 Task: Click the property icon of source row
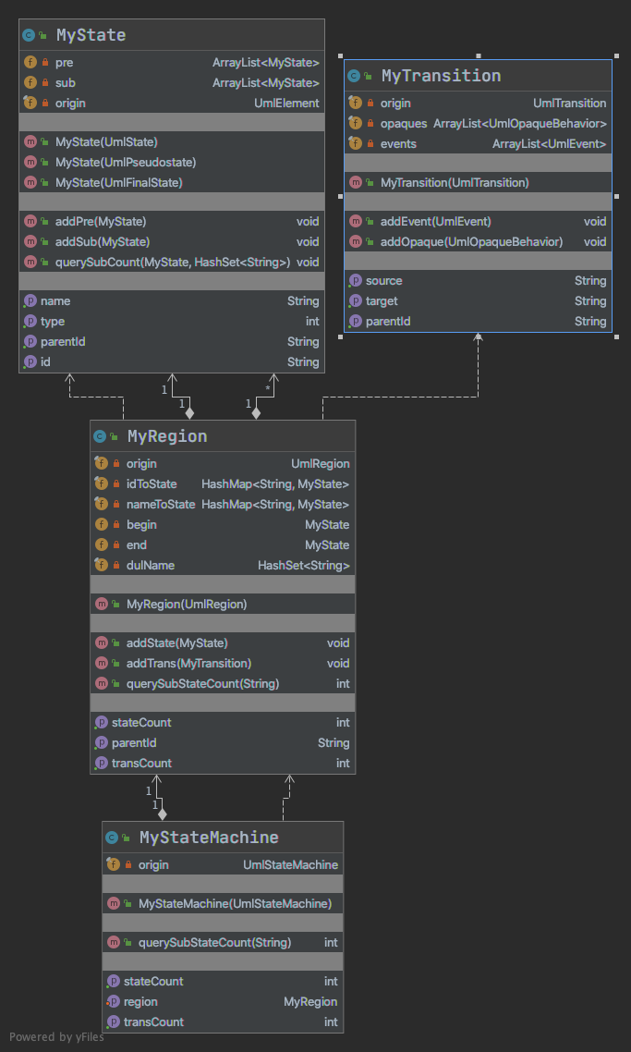click(356, 280)
